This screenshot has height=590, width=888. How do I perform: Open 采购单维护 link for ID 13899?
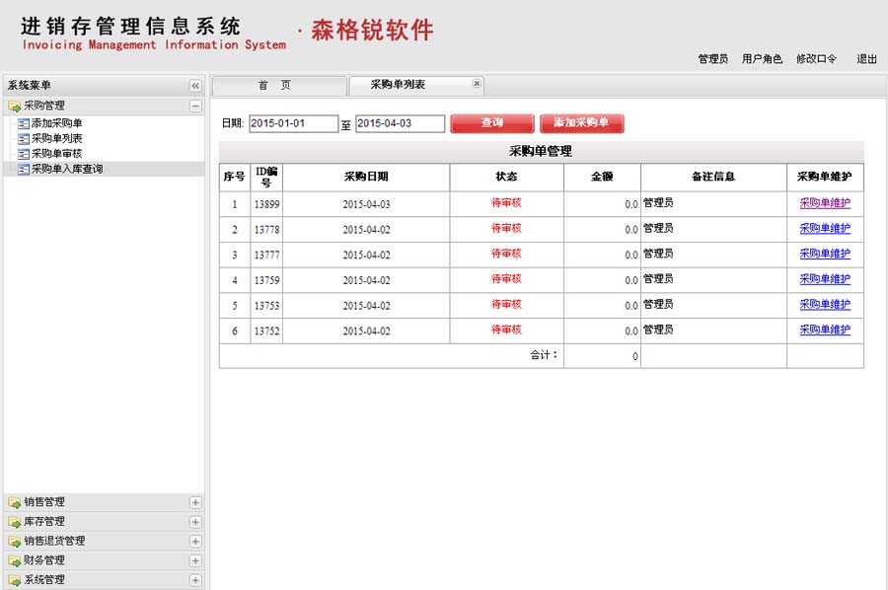(x=824, y=203)
